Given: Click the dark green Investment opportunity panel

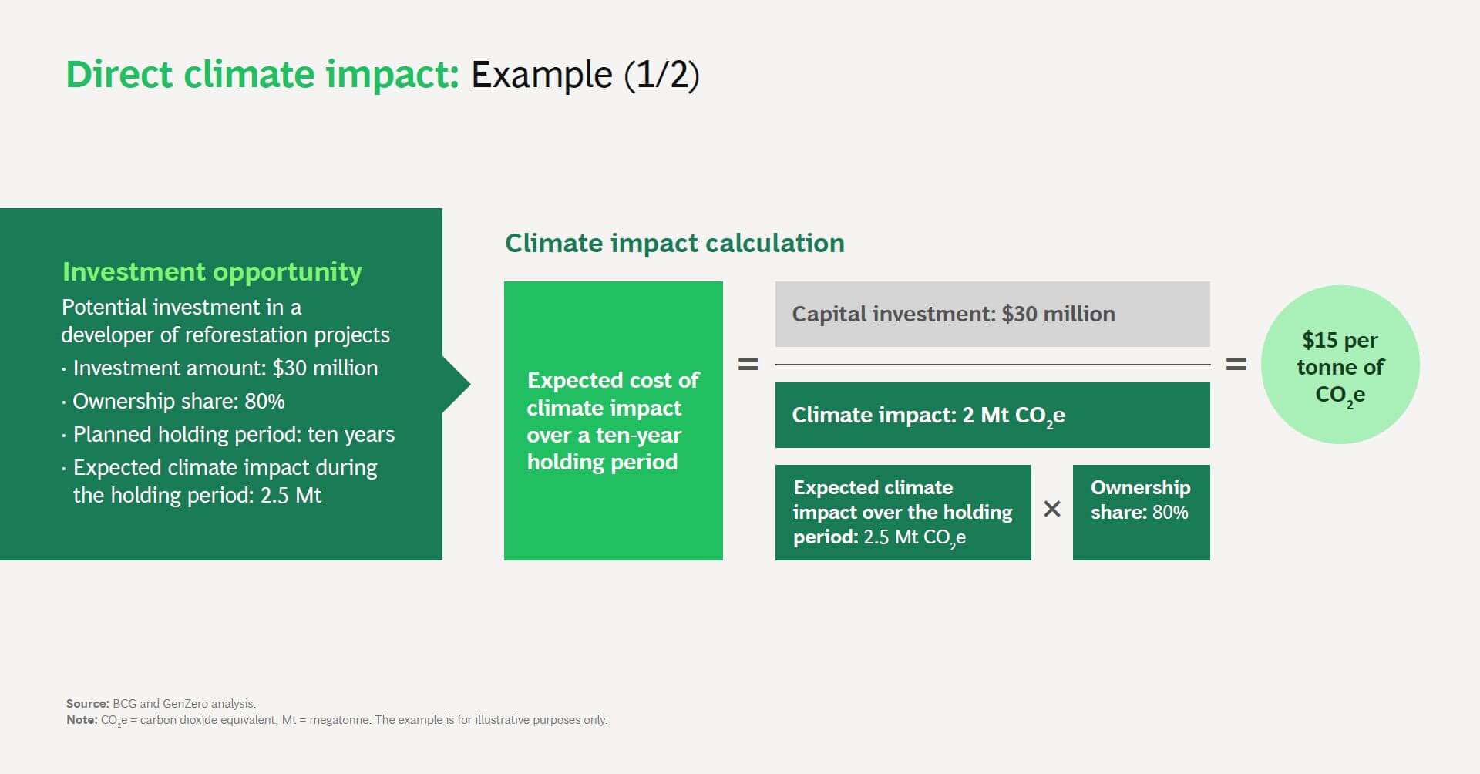Looking at the screenshot, I should [x=221, y=383].
